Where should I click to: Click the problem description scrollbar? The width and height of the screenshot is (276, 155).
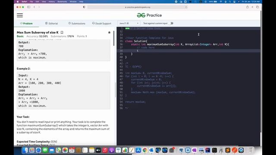click(x=114, y=38)
